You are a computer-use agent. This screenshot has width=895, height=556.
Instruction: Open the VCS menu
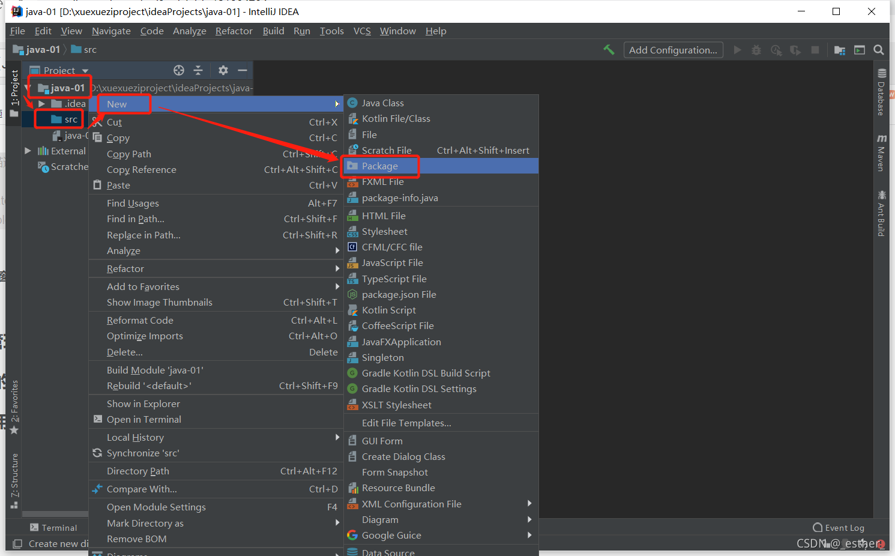click(362, 31)
